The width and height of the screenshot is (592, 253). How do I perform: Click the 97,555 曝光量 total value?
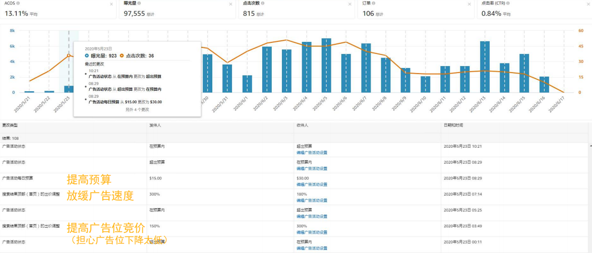coord(135,14)
